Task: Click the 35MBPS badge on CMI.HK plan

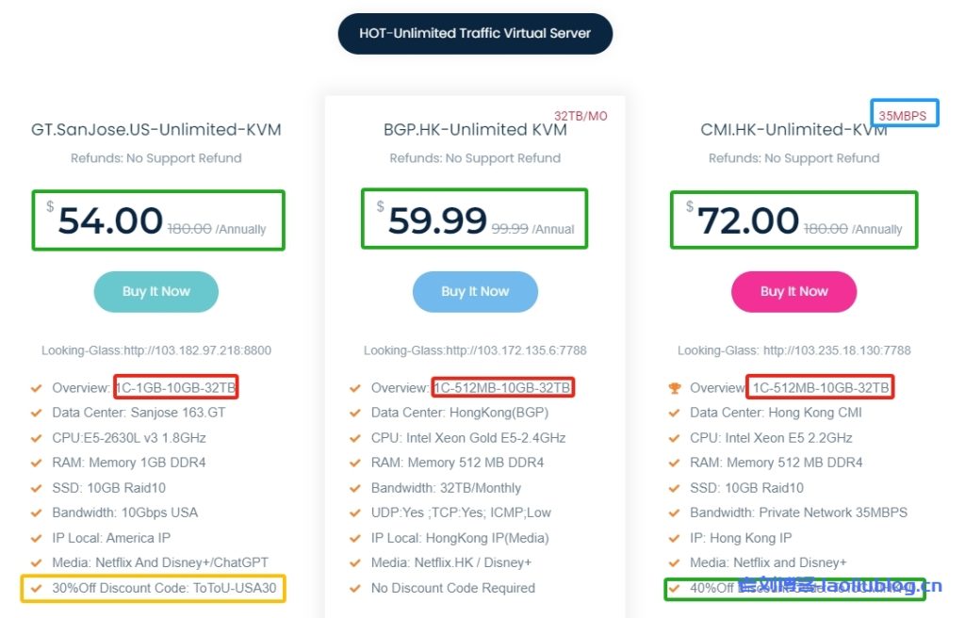Action: 903,116
